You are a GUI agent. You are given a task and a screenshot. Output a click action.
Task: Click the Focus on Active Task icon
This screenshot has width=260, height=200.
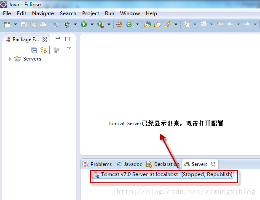(x=56, y=50)
